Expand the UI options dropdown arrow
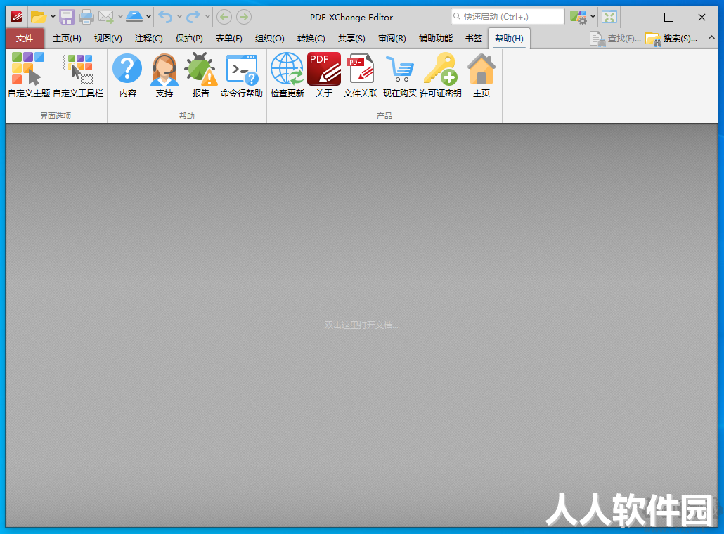Viewport: 724px width, 534px height. click(593, 17)
